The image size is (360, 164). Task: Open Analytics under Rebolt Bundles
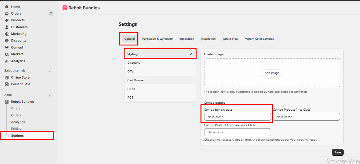tap(18, 122)
